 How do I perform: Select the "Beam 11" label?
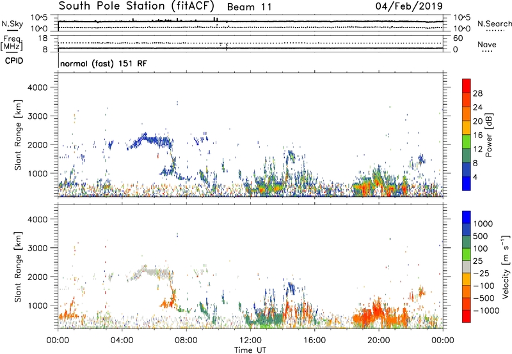tap(249, 7)
